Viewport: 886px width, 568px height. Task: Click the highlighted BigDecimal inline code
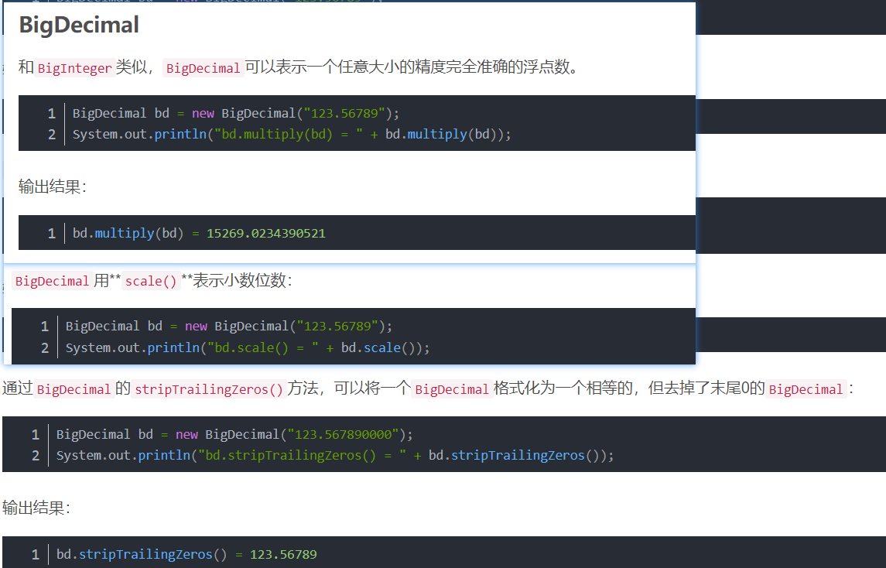tap(203, 68)
